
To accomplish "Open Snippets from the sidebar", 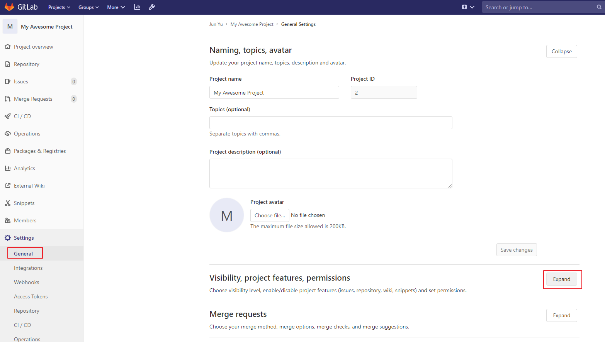I will pyautogui.click(x=24, y=203).
